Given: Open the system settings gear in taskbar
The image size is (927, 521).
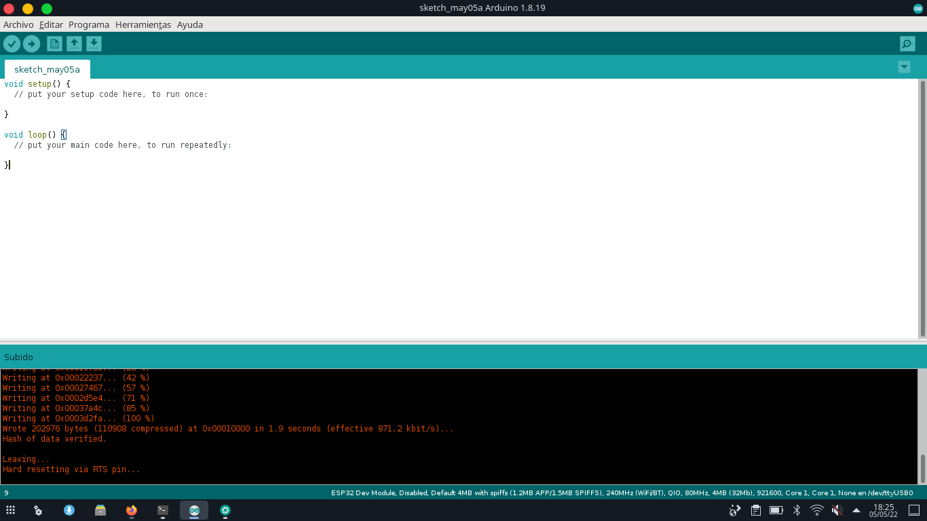Looking at the screenshot, I should [38, 510].
